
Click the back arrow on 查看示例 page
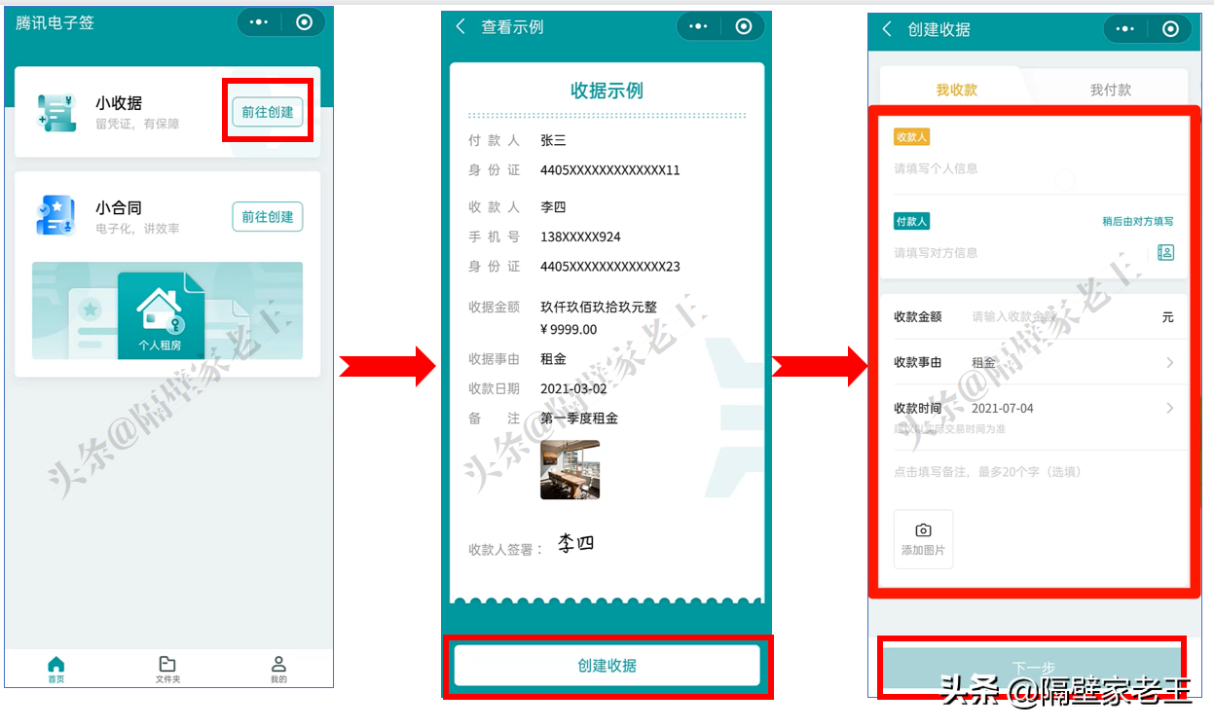point(460,27)
